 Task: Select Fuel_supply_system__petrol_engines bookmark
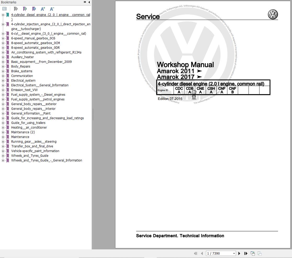(38, 99)
